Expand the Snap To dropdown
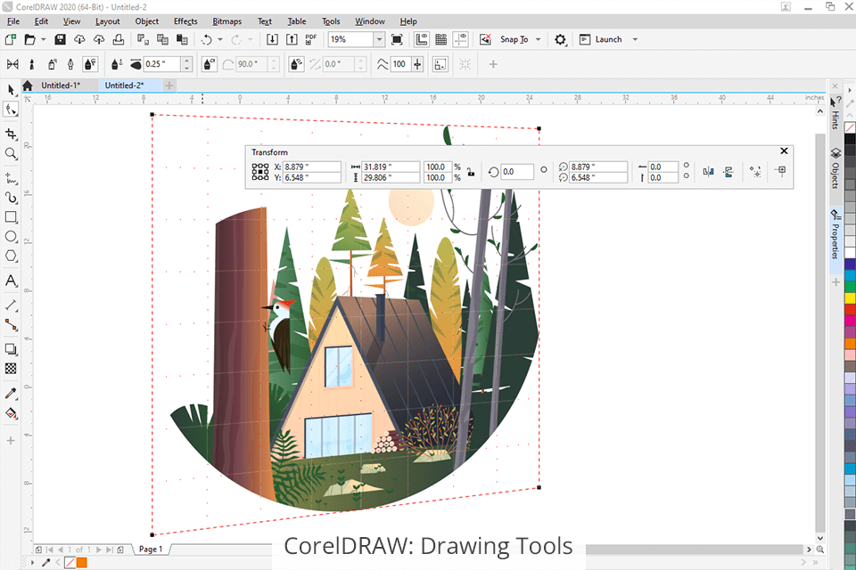 (x=538, y=39)
